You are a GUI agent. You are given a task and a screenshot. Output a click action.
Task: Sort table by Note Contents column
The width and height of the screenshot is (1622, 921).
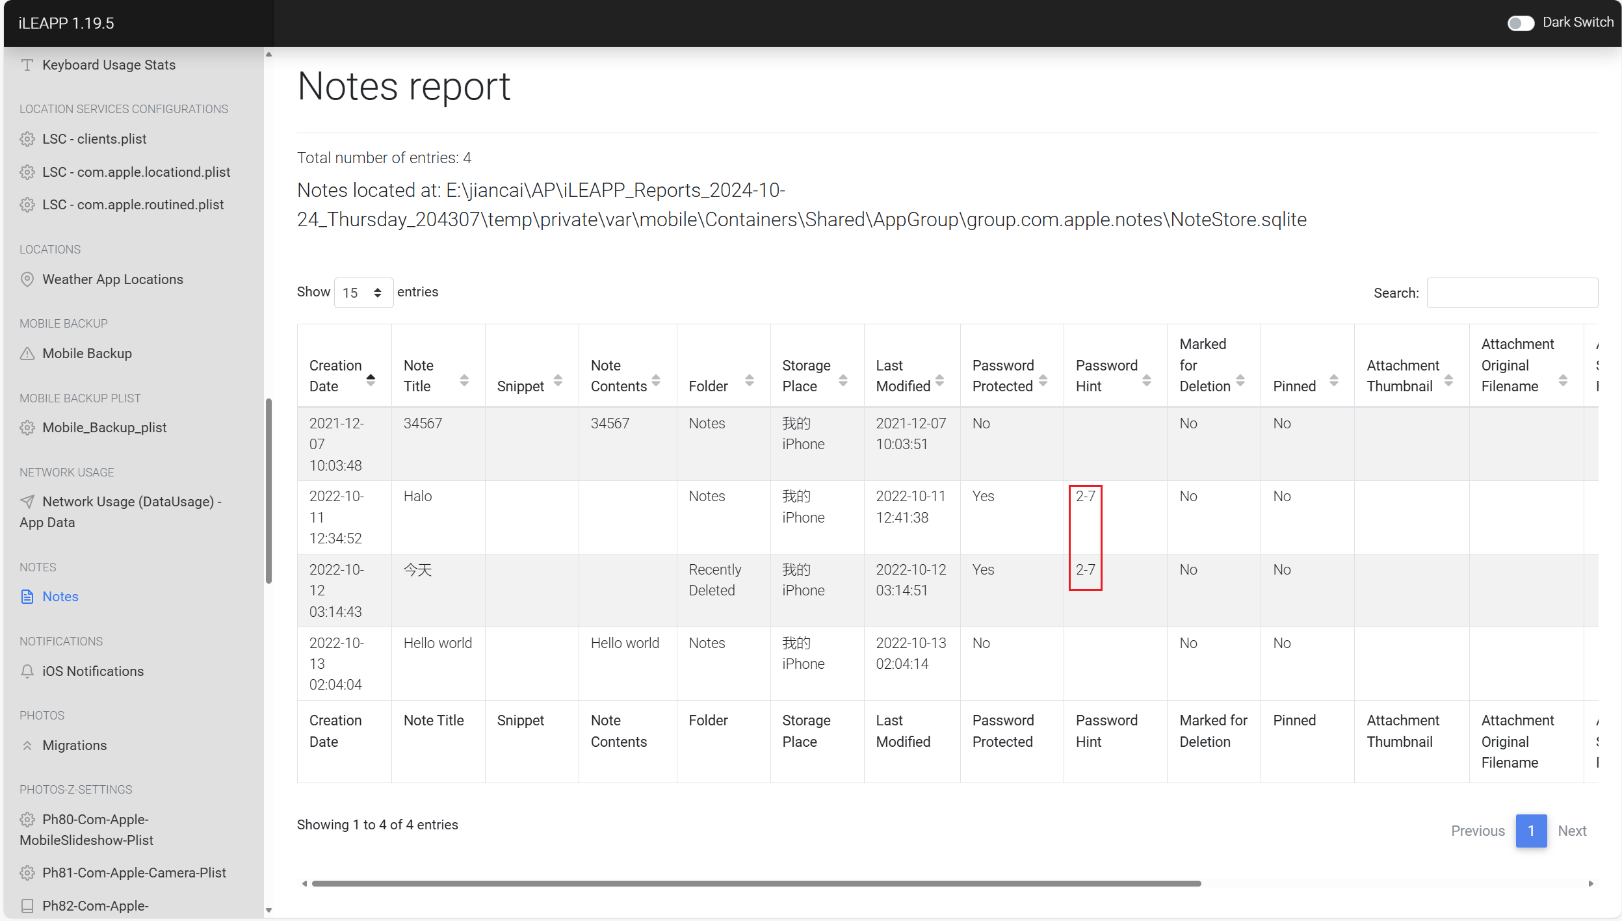click(627, 366)
